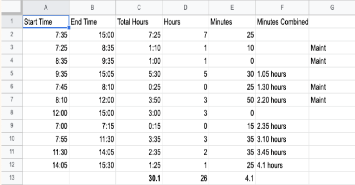Select the "3.45 hours" cell
The image size is (355, 185).
tap(282, 152)
